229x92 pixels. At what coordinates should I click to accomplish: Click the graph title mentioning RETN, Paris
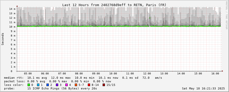tap(114, 5)
